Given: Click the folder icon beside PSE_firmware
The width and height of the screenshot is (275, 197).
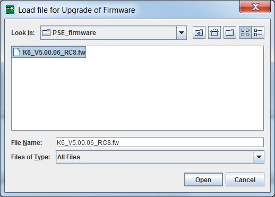Looking at the screenshot, I should [46, 33].
